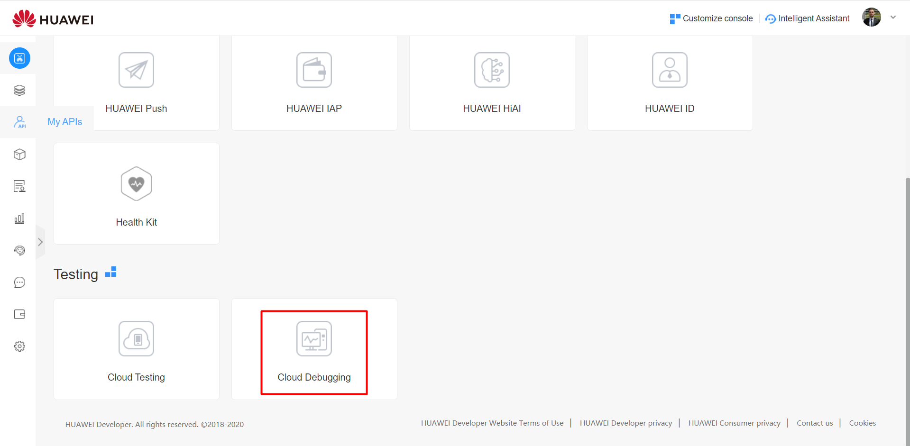Viewport: 910px width, 446px height.
Task: Click the blue squares icon beside Testing
Action: 111,272
